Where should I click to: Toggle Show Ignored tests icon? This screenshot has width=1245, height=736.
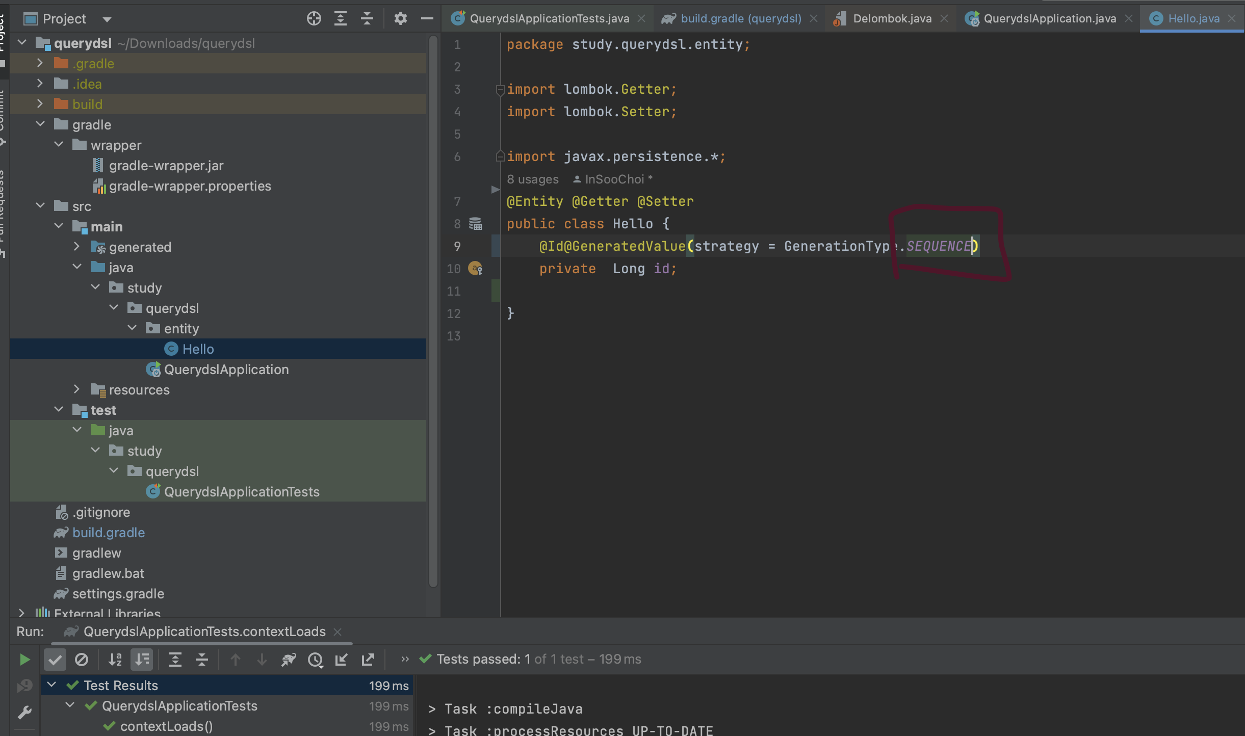82,660
